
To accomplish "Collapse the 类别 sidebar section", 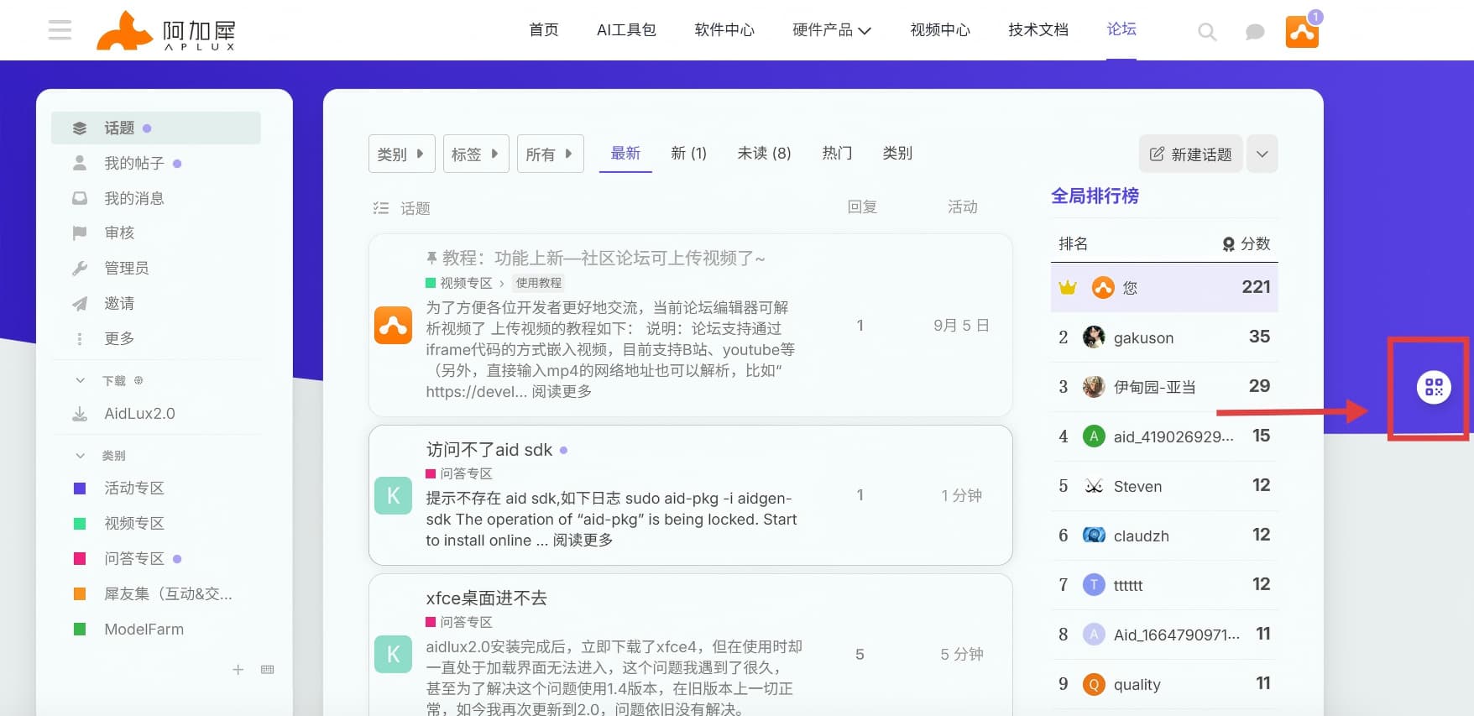I will click(x=81, y=455).
